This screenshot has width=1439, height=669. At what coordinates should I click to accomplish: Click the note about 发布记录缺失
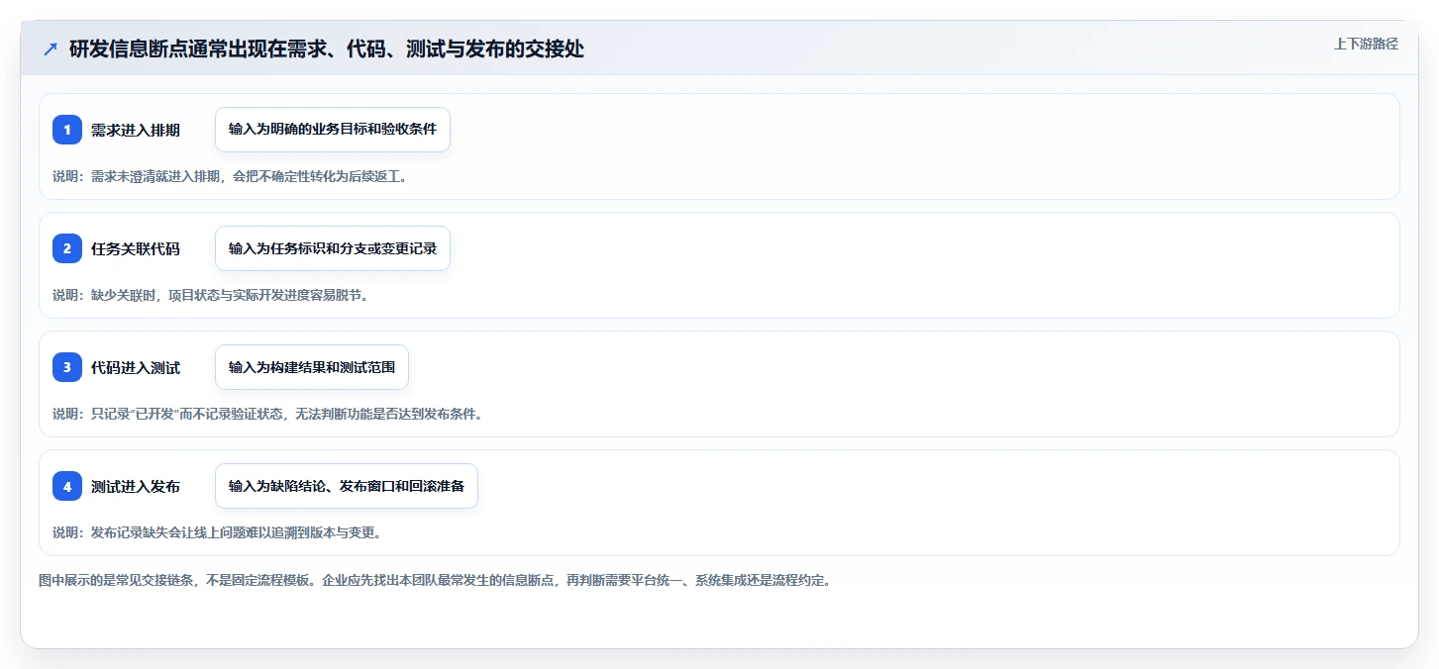point(217,532)
